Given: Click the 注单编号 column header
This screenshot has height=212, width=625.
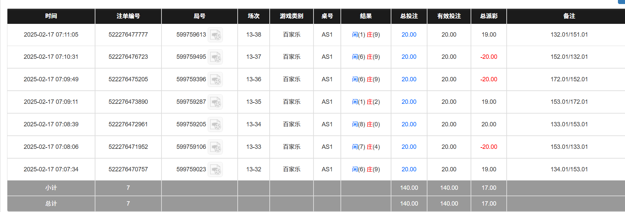Looking at the screenshot, I should (x=128, y=16).
